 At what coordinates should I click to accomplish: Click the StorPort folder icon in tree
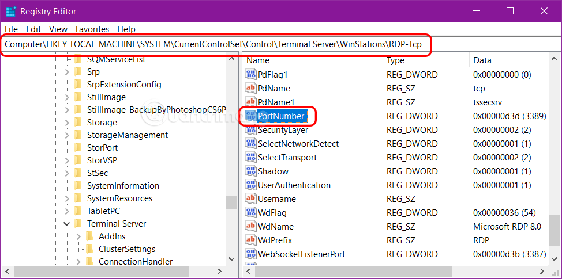coord(78,148)
